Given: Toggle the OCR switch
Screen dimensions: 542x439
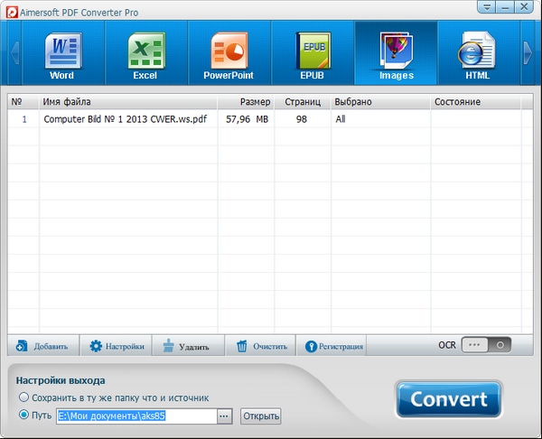Looking at the screenshot, I should click(x=486, y=345).
